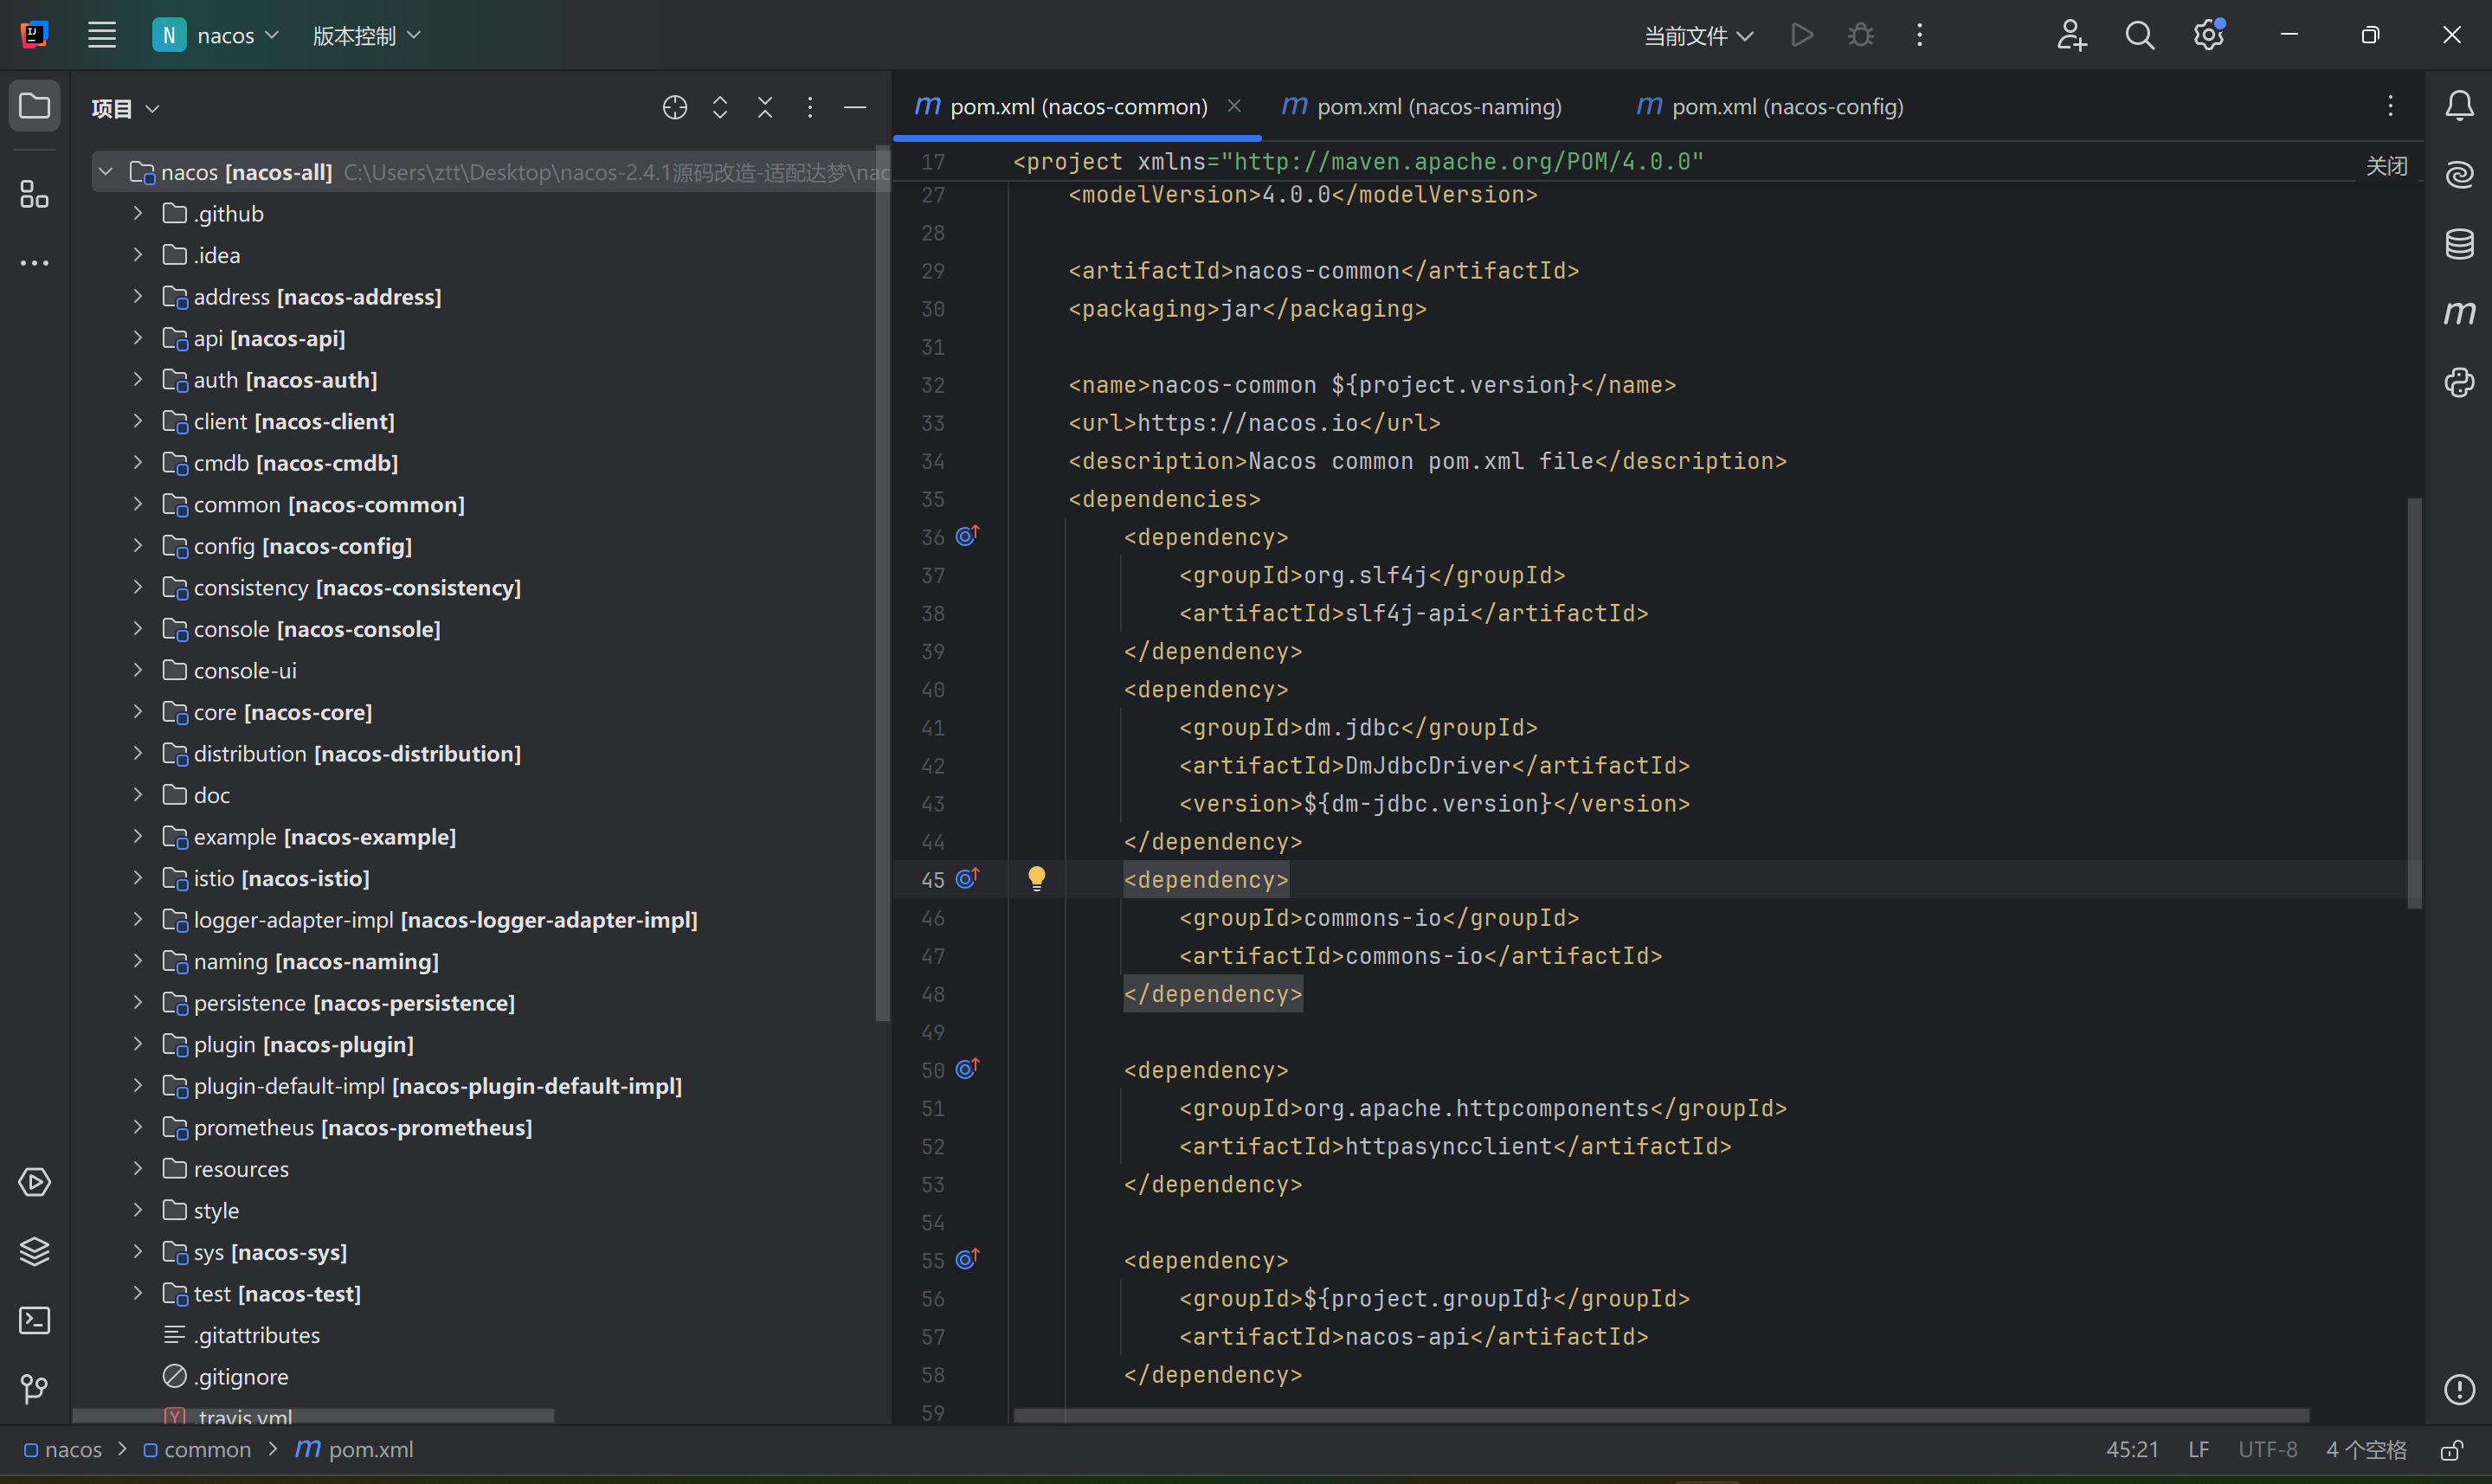Click the intention lightbulb on line 45
This screenshot has width=2492, height=1484.
1037,878
